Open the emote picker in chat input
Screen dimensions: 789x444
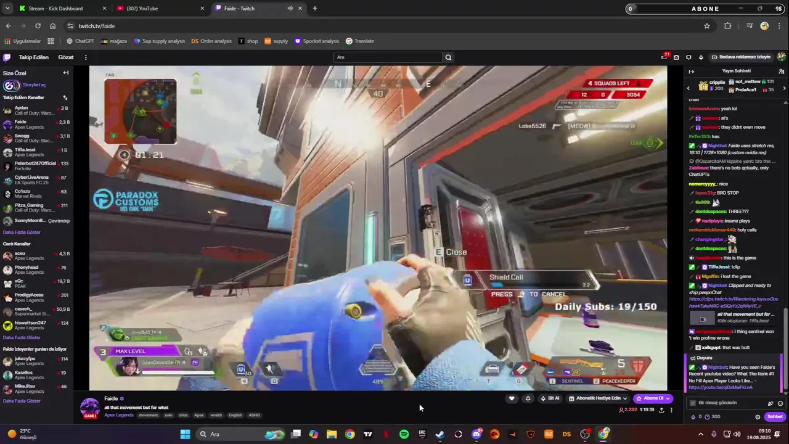click(780, 403)
